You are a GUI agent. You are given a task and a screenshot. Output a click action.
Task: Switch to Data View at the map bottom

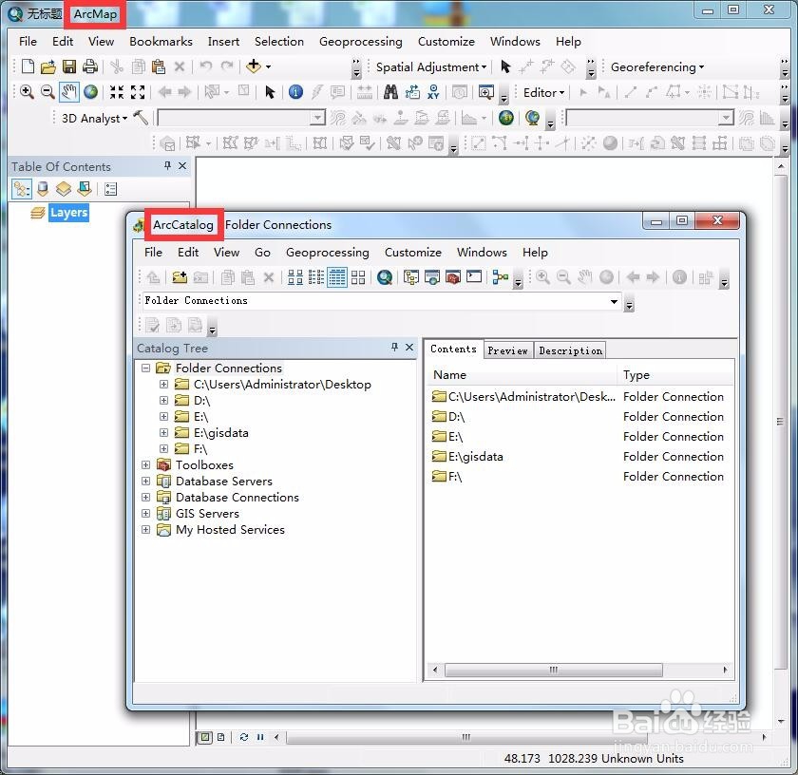[x=204, y=737]
